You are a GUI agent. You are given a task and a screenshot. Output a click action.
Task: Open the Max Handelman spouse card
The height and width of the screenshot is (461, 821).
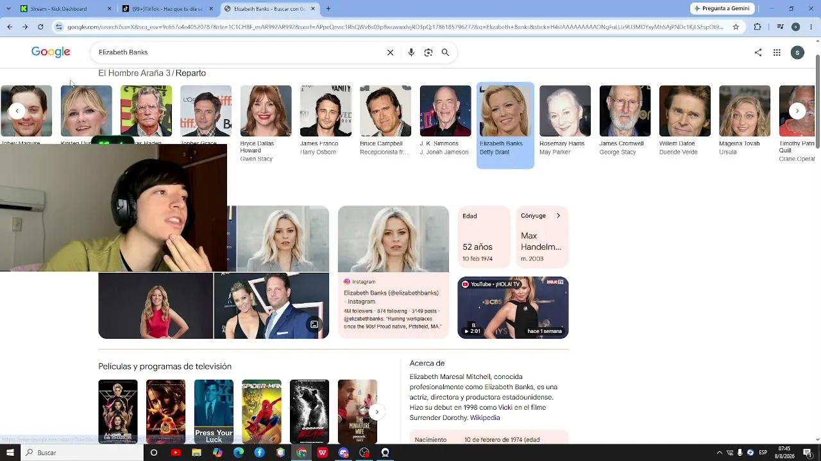(542, 237)
